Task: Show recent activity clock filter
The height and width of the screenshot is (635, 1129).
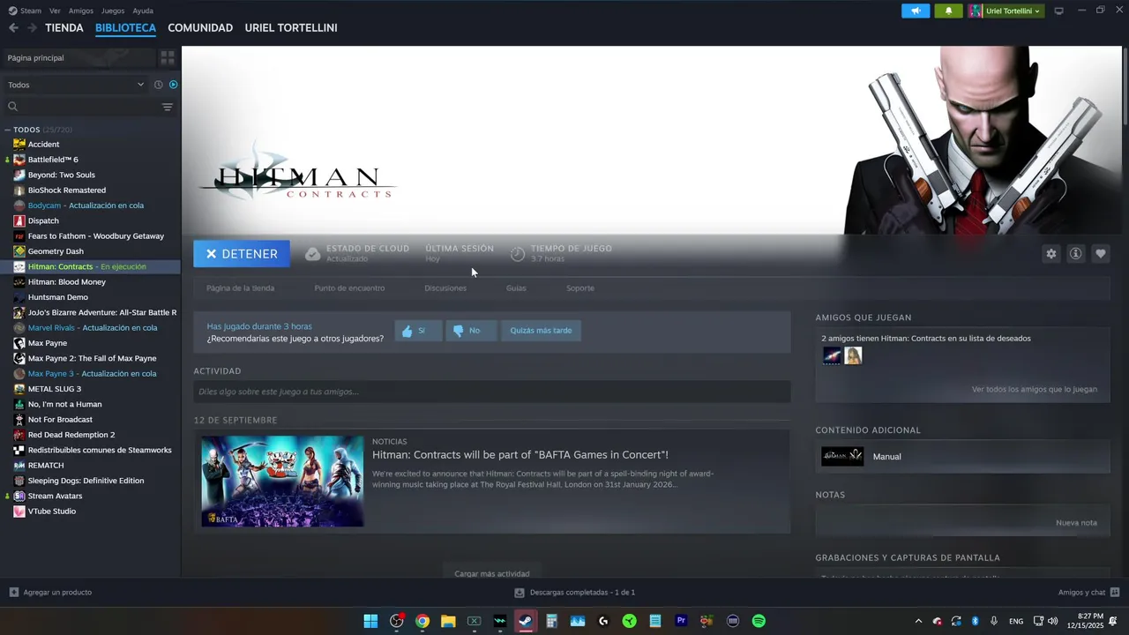Action: coord(159,85)
